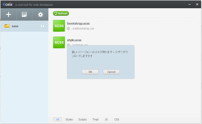The height and width of the screenshot is (124, 202).
Task: Add a project with the plus icon
Action: (9, 14)
